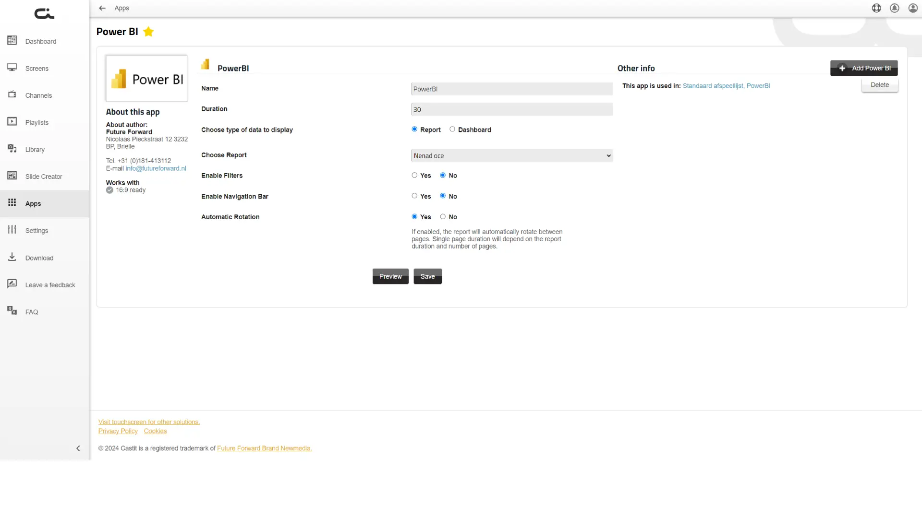Click the help lifebuoy icon in the top bar
Image resolution: width=922 pixels, height=518 pixels.
pyautogui.click(x=876, y=8)
